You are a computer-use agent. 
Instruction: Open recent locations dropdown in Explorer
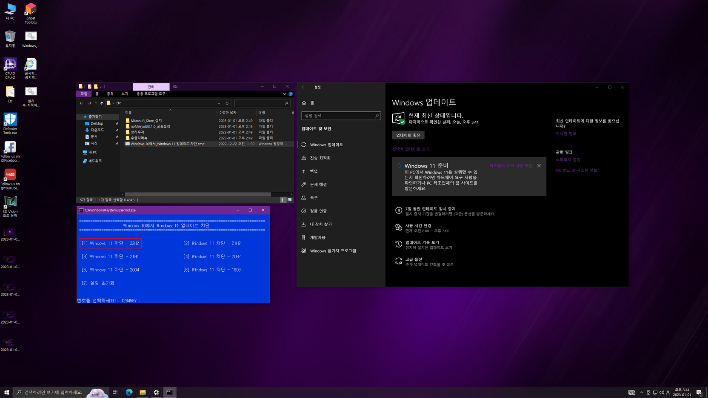[x=96, y=103]
